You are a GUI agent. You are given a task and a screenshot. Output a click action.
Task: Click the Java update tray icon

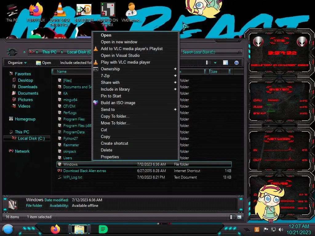[257, 229]
